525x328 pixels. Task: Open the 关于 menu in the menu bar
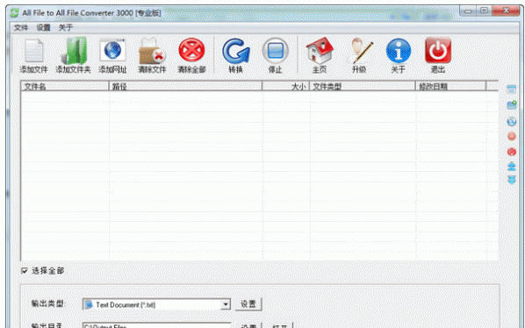click(66, 28)
